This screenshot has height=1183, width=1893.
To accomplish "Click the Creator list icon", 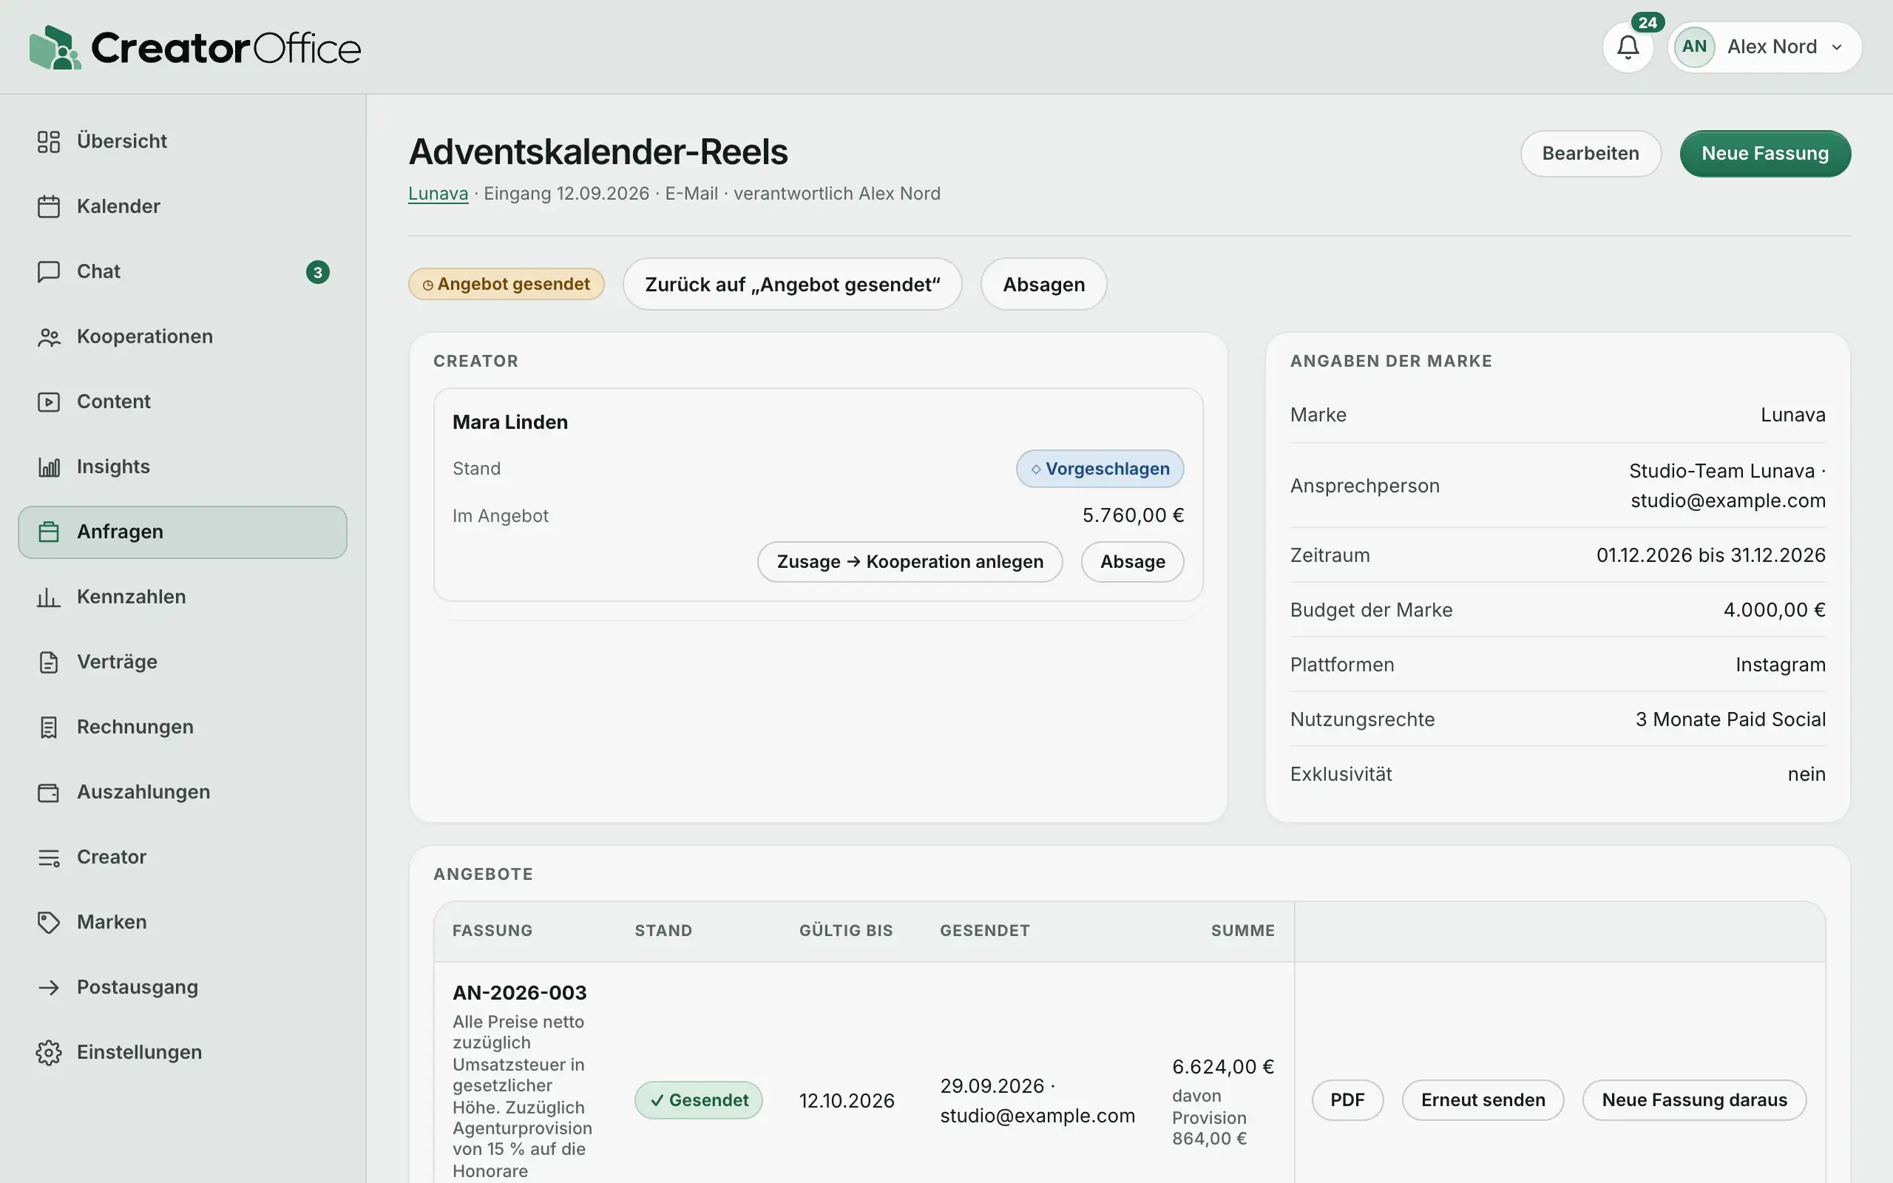I will point(49,858).
